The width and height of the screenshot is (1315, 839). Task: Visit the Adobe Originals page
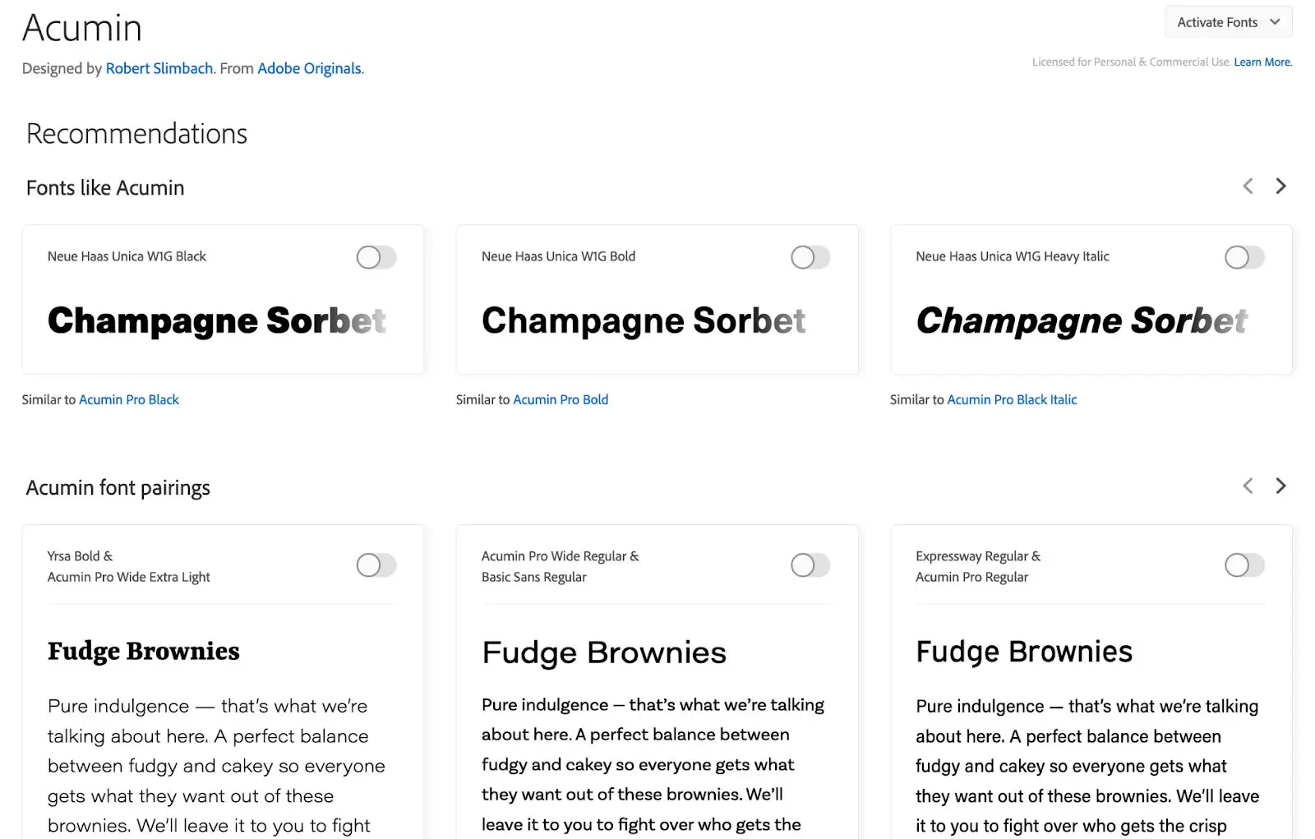click(309, 68)
